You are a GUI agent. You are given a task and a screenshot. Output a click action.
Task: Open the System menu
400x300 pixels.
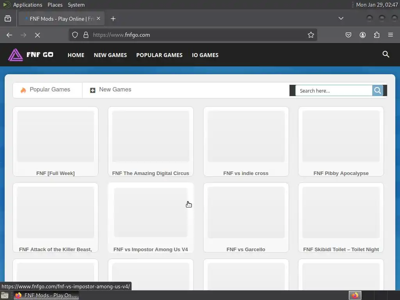[x=76, y=5]
